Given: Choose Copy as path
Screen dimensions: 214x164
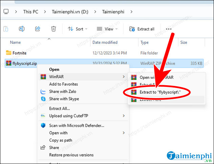Looking at the screenshot, I should coord(61,140).
